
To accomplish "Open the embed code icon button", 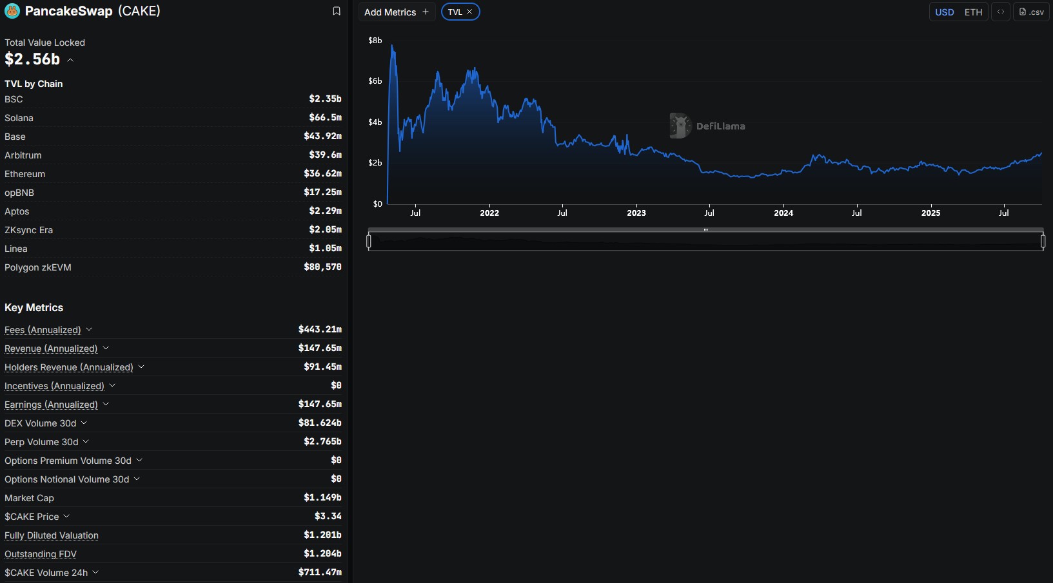I will pos(1000,12).
